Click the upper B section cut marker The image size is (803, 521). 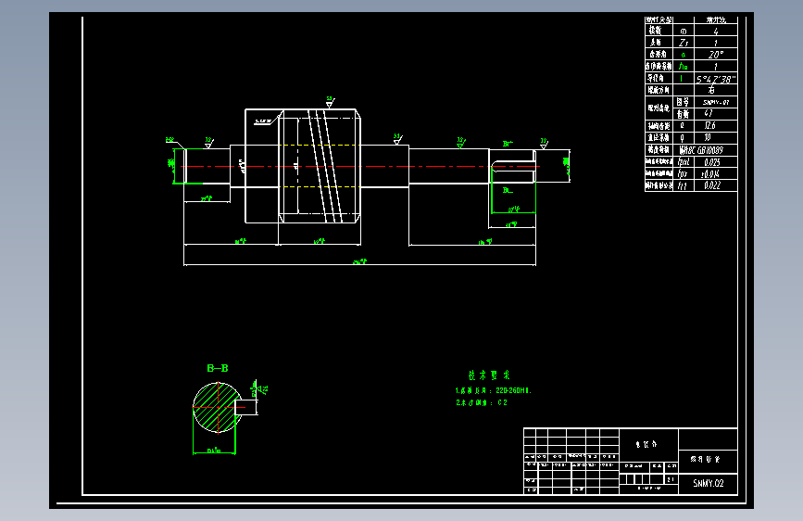(508, 144)
